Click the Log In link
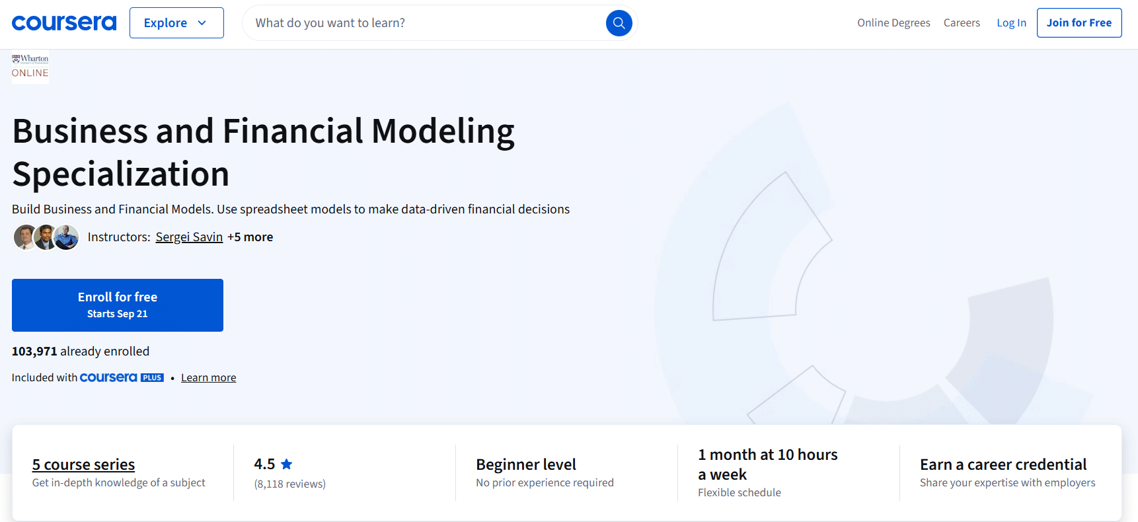1138x522 pixels. 1011,23
